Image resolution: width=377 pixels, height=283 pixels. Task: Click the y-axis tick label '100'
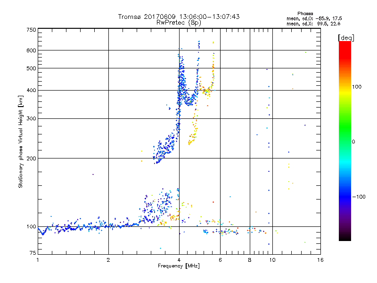click(x=32, y=227)
